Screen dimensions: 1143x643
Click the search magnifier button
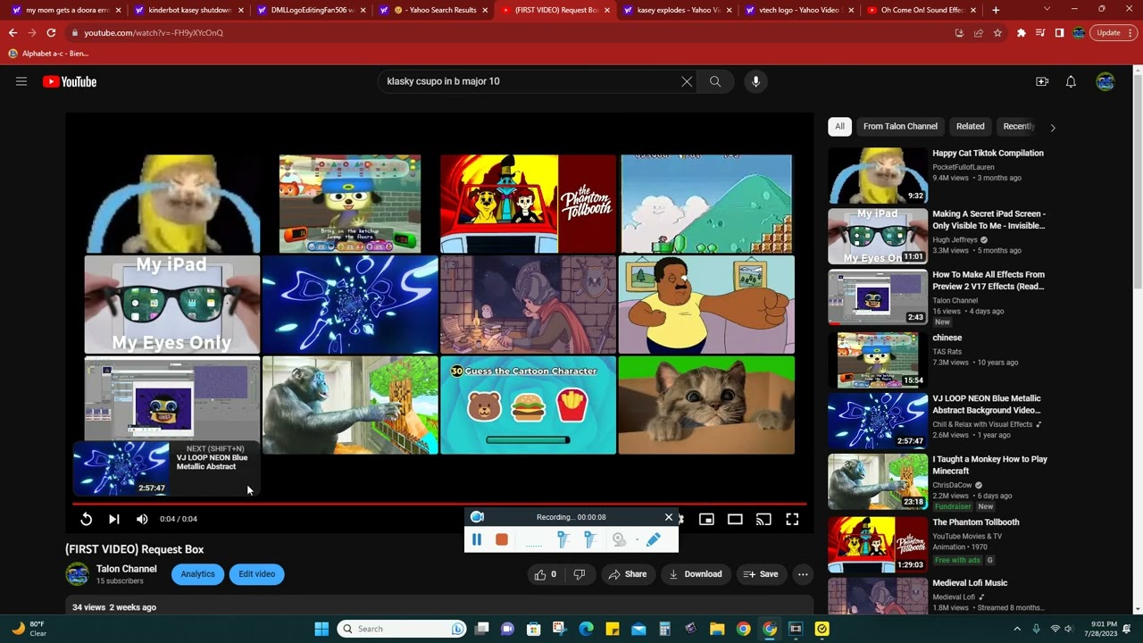pos(715,81)
